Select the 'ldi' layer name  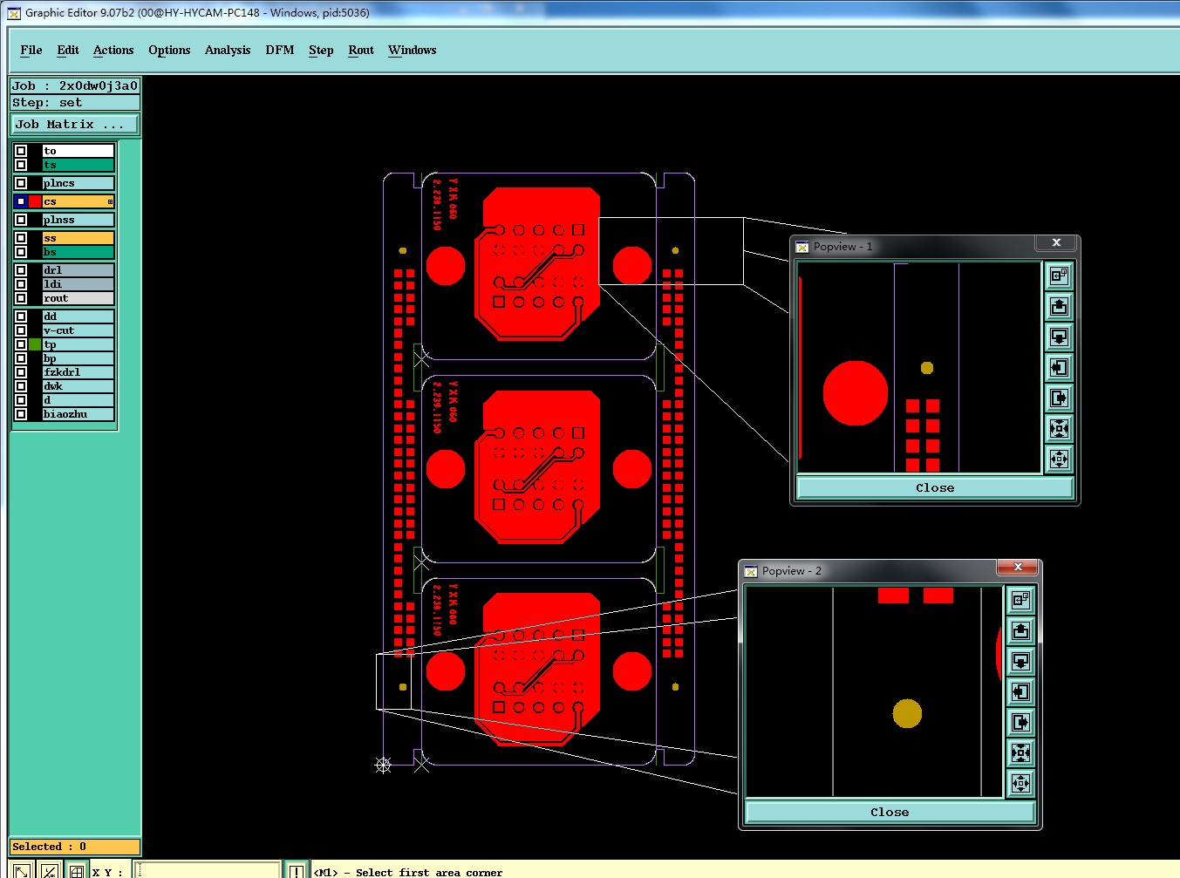(78, 284)
